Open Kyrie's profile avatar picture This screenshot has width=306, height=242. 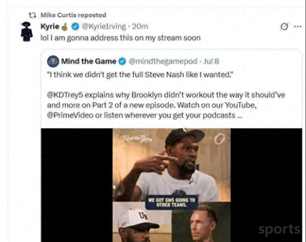tap(27, 32)
